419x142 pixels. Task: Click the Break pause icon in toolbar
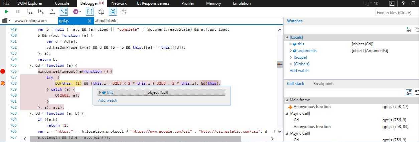18,12
